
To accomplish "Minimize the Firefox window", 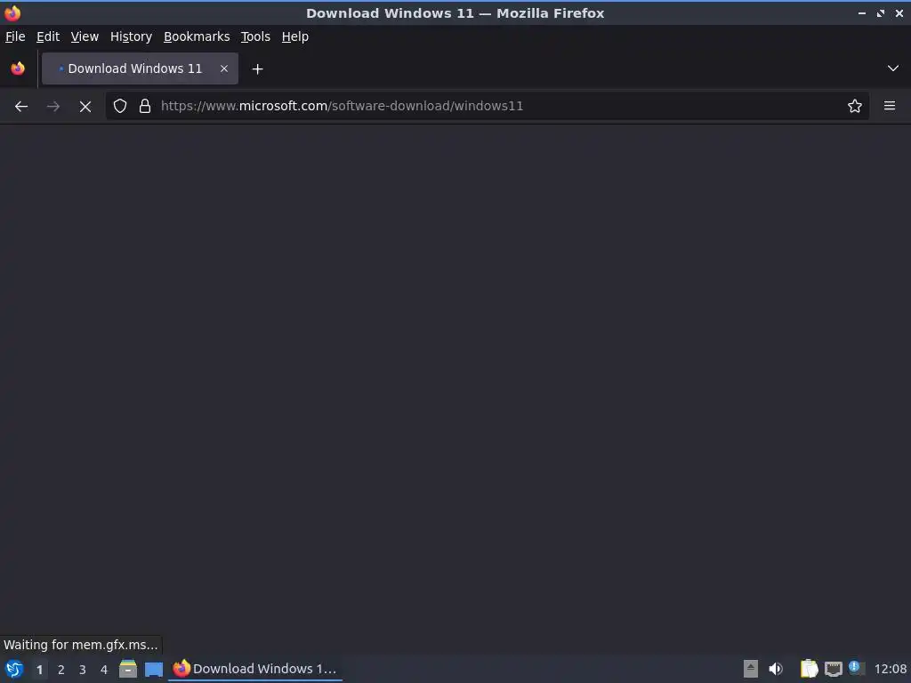I will 861,12.
